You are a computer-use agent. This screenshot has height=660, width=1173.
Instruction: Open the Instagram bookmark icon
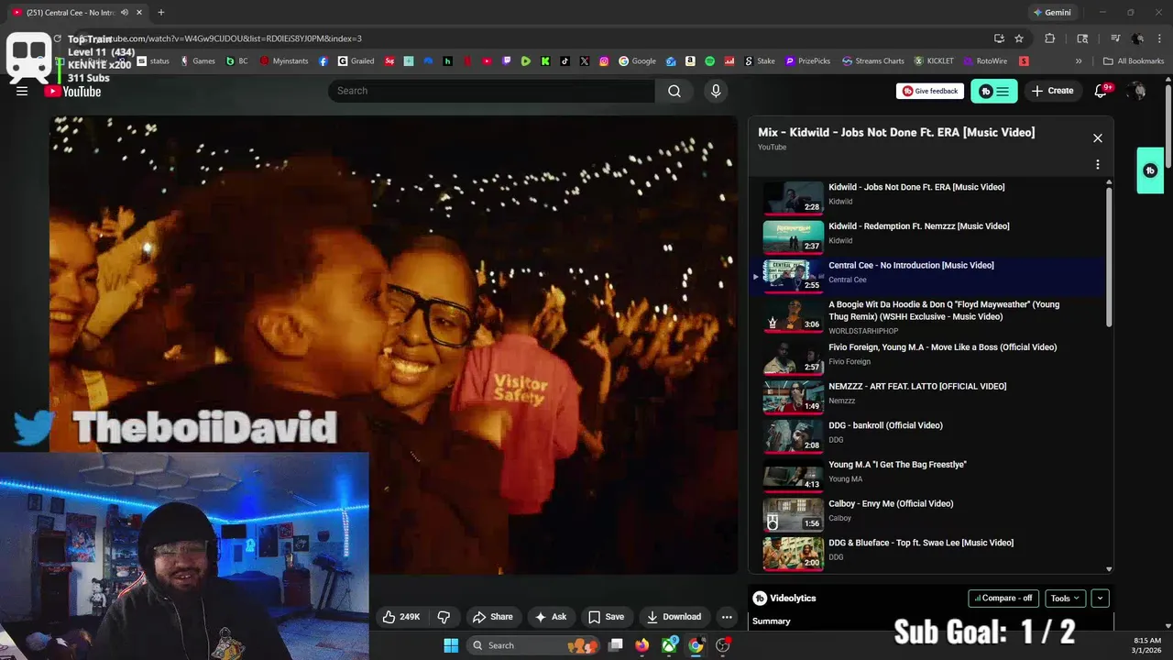(x=604, y=61)
